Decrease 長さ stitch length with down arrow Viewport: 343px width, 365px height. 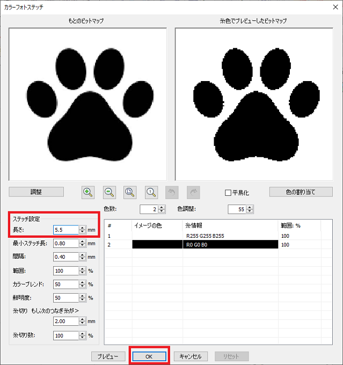pyautogui.click(x=82, y=232)
